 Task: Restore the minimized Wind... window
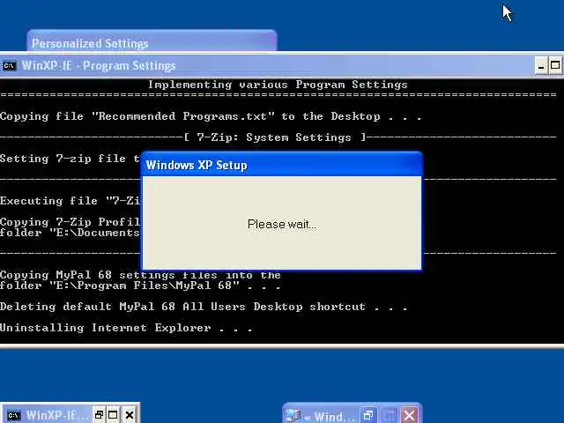tap(368, 416)
